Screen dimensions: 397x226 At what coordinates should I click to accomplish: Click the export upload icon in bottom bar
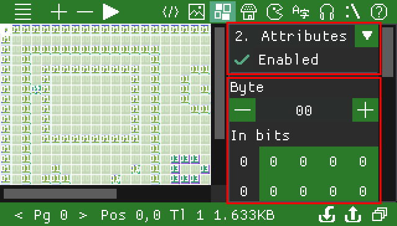pos(353,214)
